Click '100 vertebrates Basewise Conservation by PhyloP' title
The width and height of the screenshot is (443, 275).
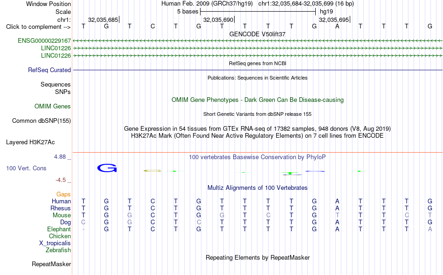(x=257, y=157)
